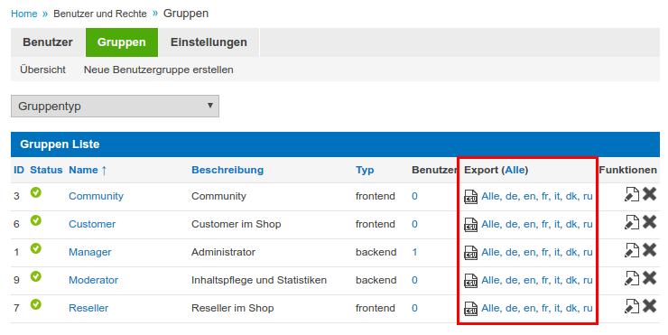Switch to the Benutzer tab
The width and height of the screenshot is (668, 335).
(x=48, y=42)
